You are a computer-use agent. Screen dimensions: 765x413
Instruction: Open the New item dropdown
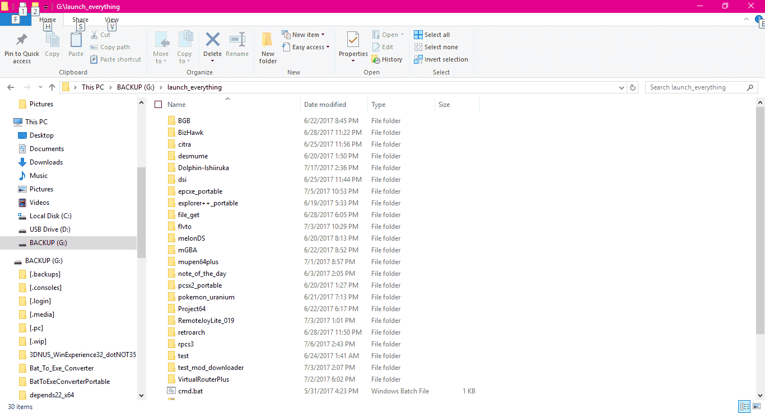303,35
